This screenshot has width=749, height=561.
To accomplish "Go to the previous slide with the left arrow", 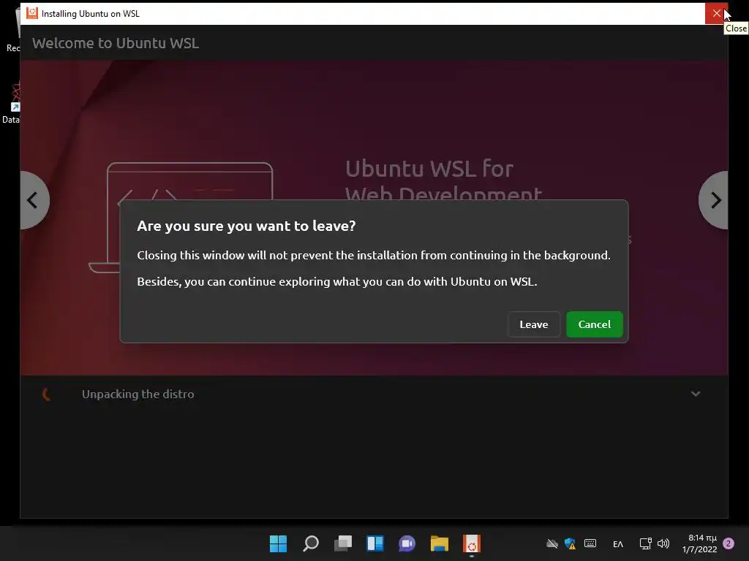I will [x=34, y=200].
